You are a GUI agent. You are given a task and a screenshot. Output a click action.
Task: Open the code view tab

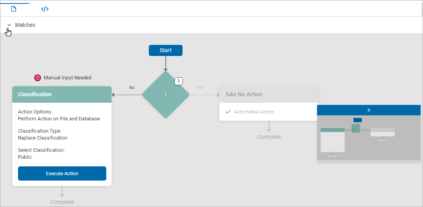(x=45, y=9)
